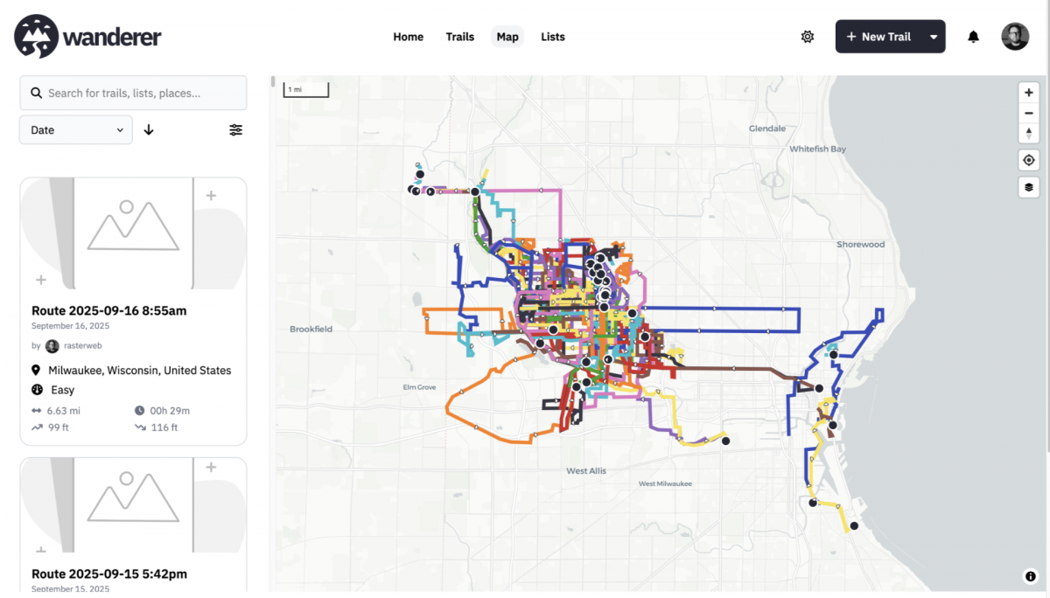The width and height of the screenshot is (1050, 598).
Task: Click the West Allis map label
Action: point(586,471)
